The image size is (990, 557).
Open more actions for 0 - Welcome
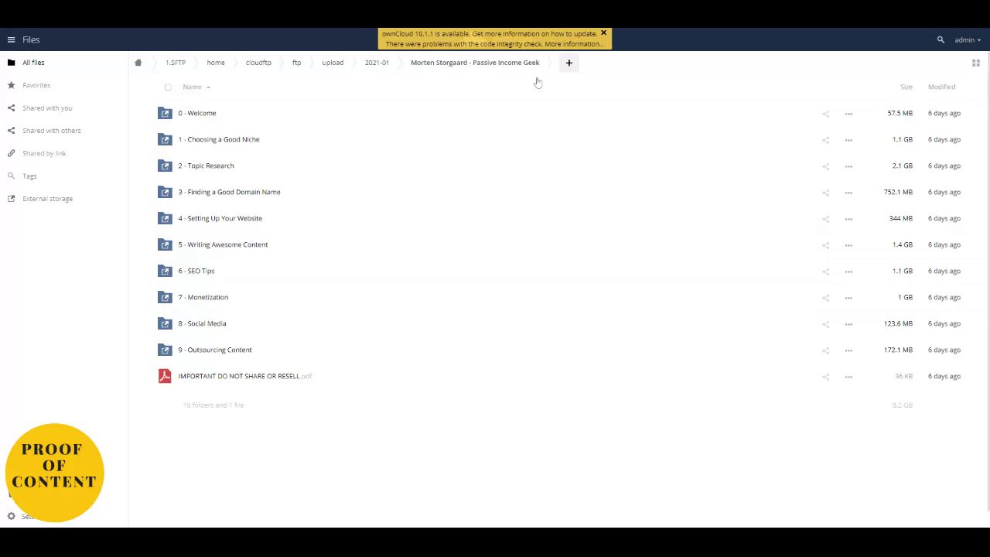tap(848, 114)
